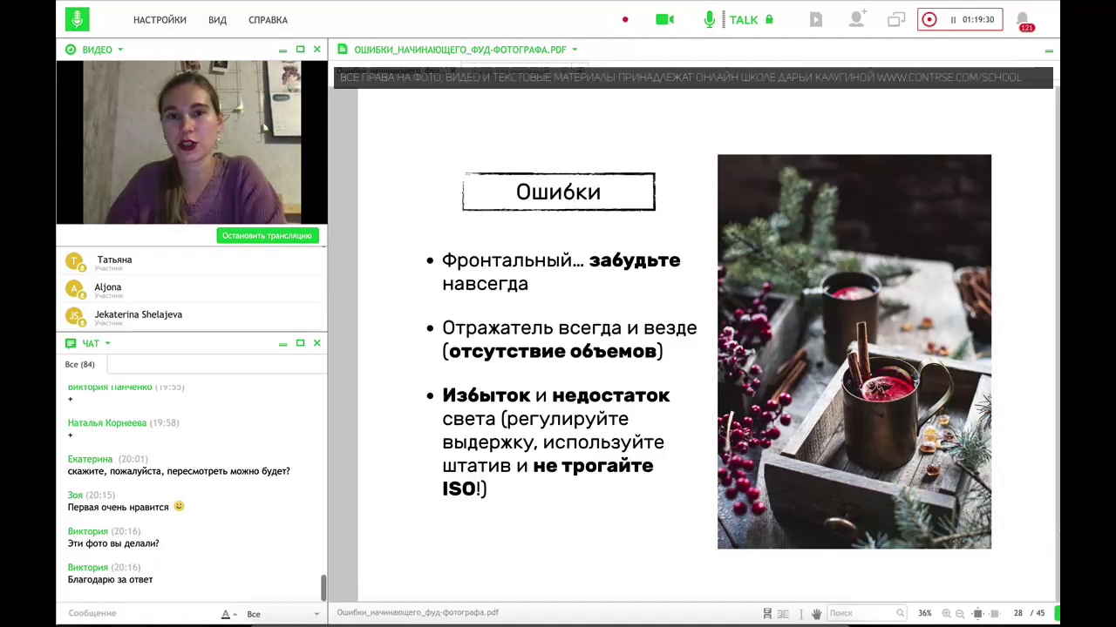Open the ВИД menu
This screenshot has height=627, width=1116.
coord(217,20)
